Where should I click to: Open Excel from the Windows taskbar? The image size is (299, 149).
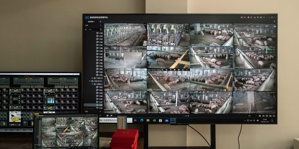click(154, 121)
